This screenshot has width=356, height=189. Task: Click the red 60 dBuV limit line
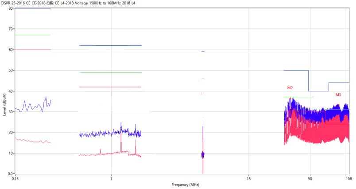(33, 50)
